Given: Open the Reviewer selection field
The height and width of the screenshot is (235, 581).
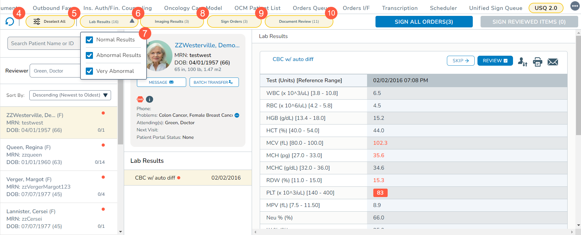Looking at the screenshot, I should (x=55, y=71).
